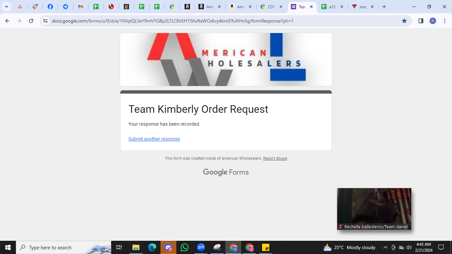The image size is (452, 254).
Task: Reload the current page
Action: [31, 21]
